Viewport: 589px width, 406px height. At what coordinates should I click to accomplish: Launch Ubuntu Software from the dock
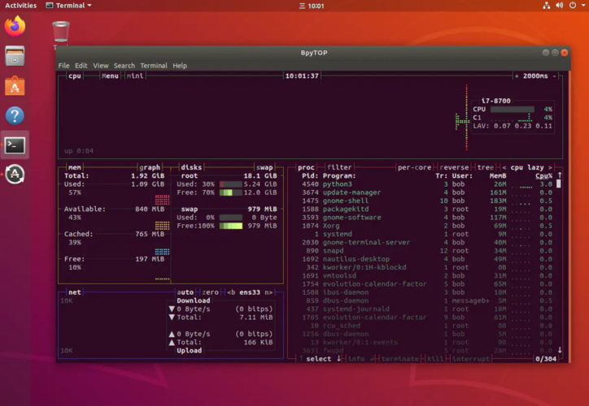coord(15,86)
